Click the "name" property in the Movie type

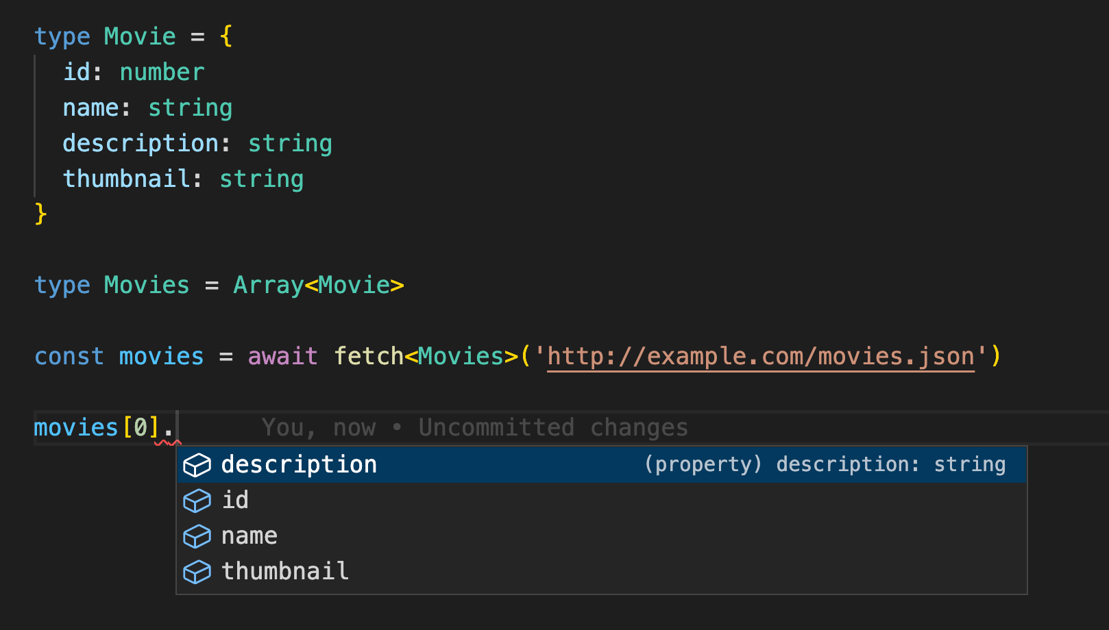coord(90,108)
